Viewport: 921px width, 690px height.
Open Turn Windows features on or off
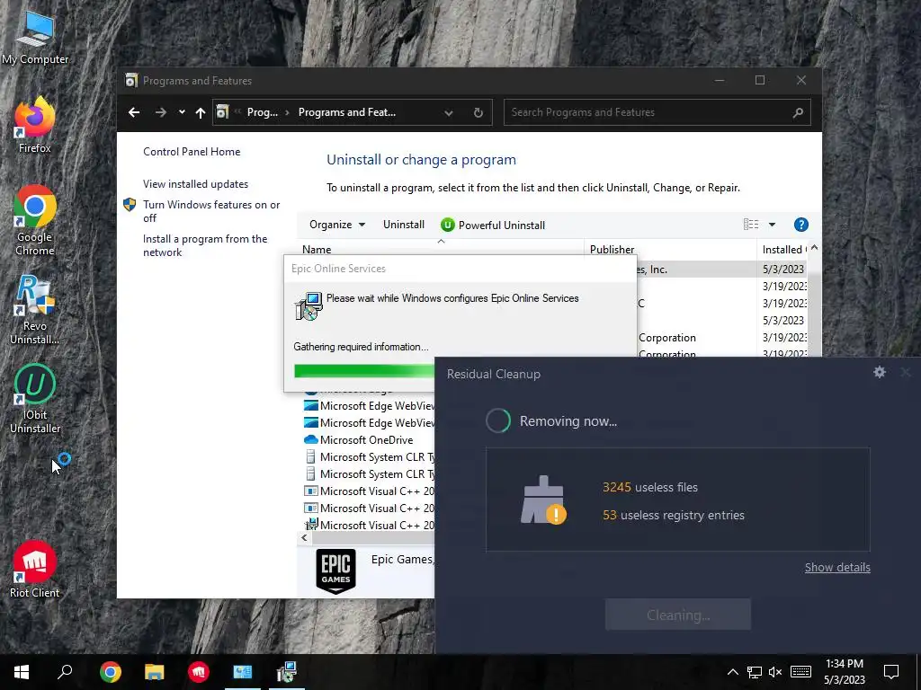click(x=211, y=211)
